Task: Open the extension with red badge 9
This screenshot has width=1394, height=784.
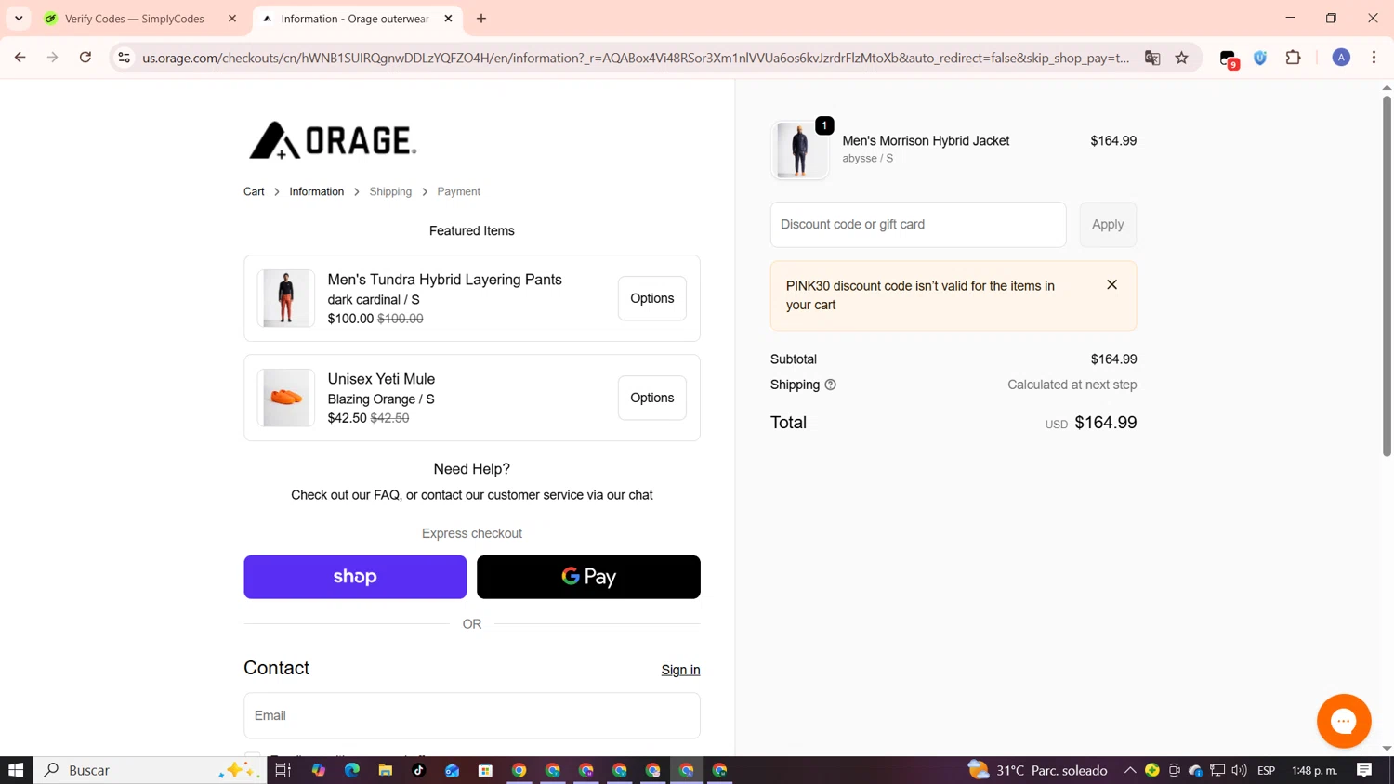Action: coord(1229,59)
